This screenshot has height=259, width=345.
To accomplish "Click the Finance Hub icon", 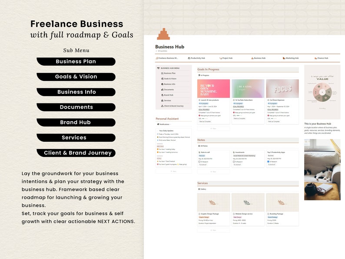I will click(316, 58).
